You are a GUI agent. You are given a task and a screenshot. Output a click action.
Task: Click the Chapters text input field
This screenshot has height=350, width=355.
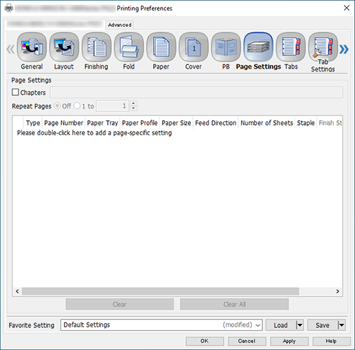[x=196, y=93]
